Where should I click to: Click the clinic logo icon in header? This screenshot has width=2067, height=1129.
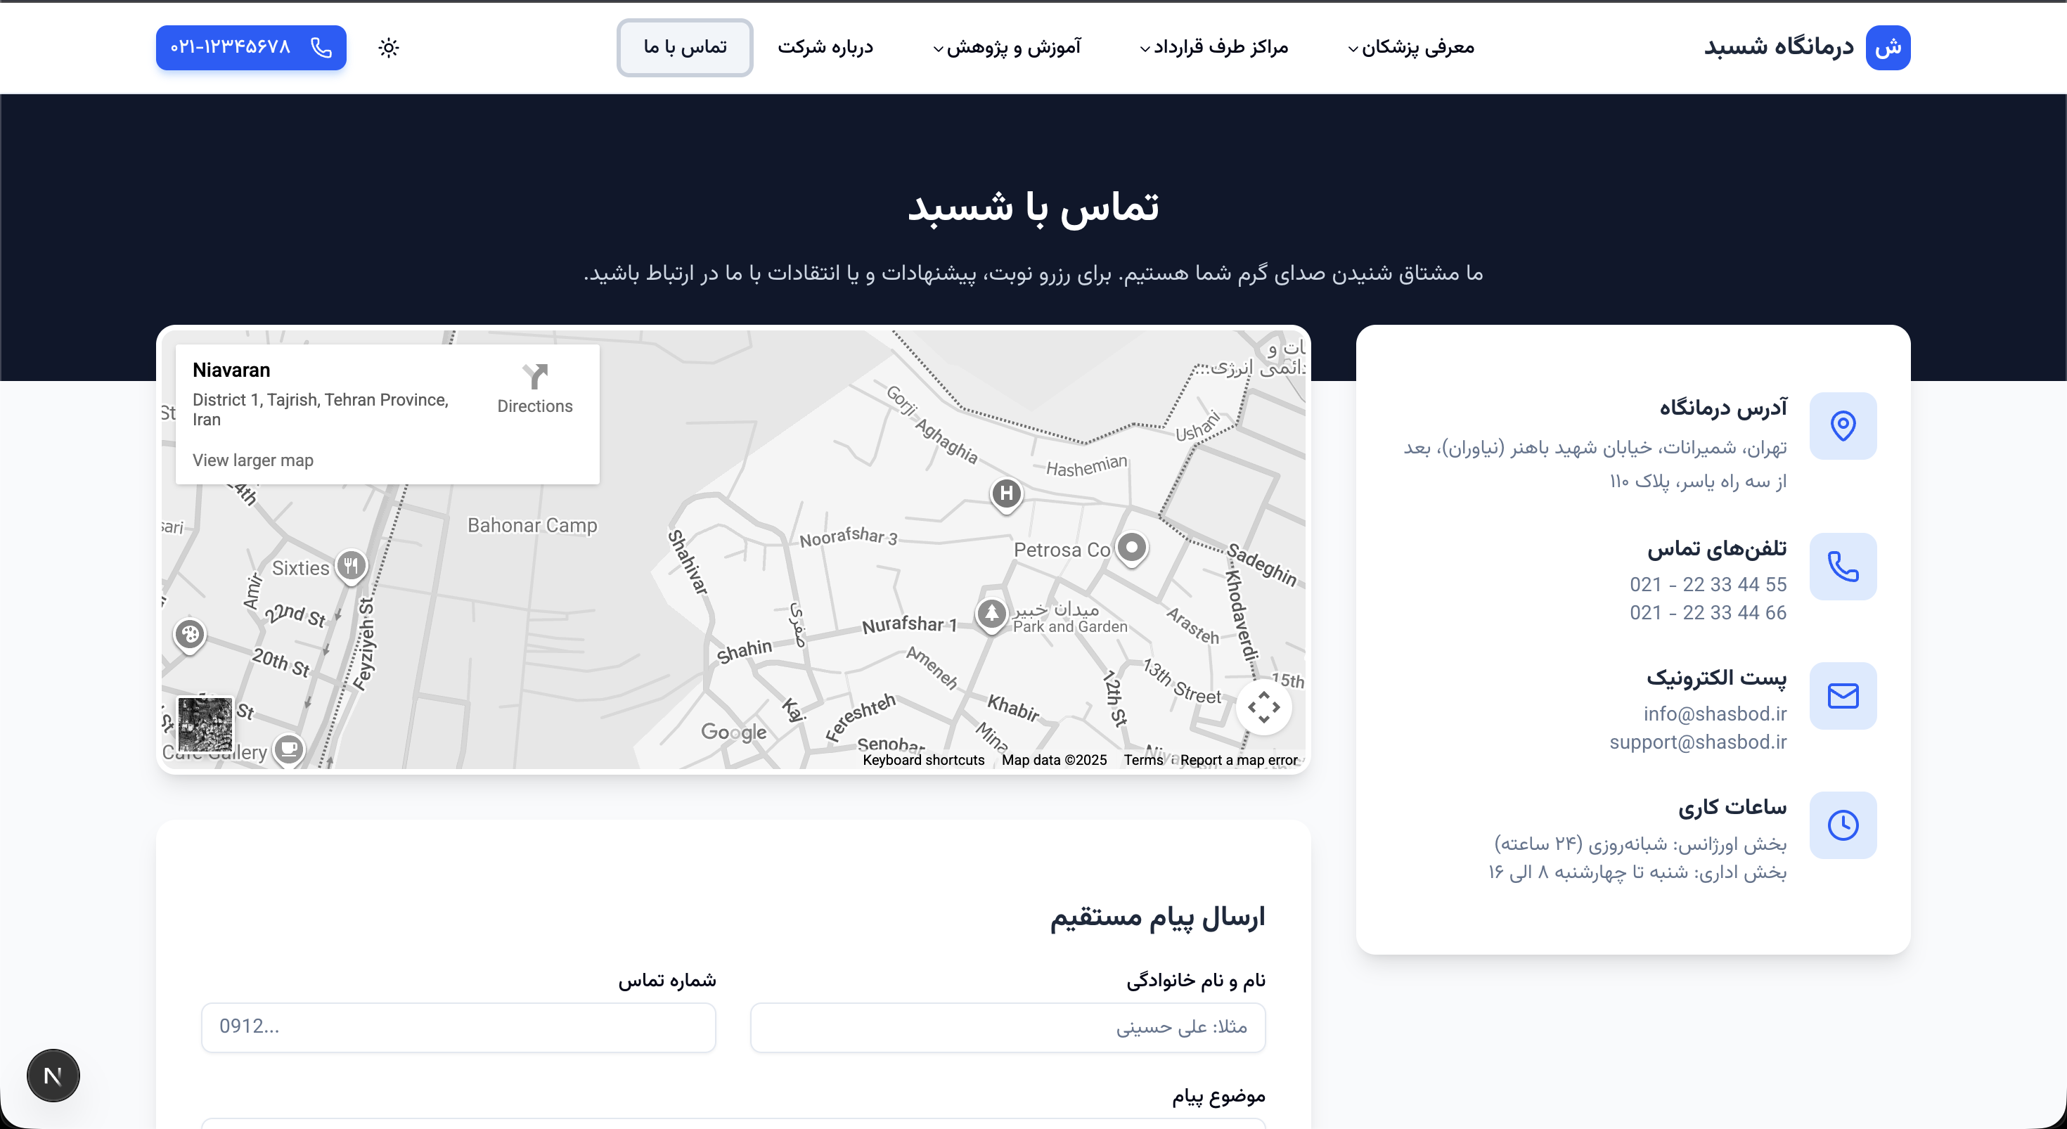1887,47
